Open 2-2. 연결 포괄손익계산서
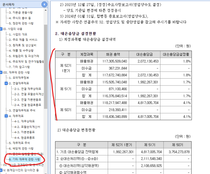 click(x=29, y=94)
